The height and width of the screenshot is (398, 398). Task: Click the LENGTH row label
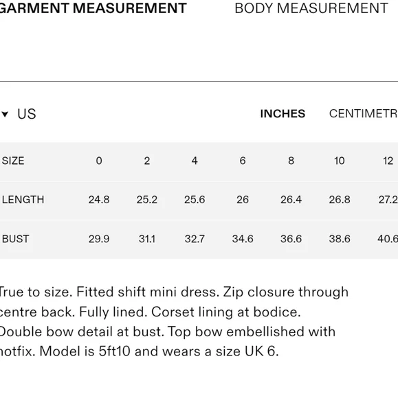click(x=23, y=200)
